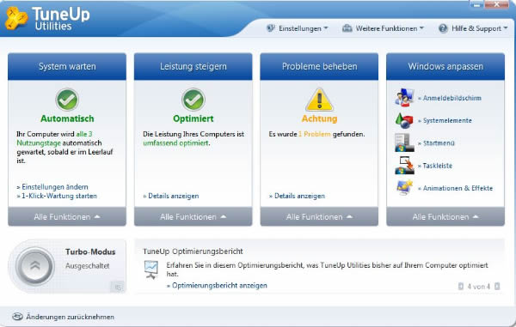Click the Turbo-Modus label
The width and height of the screenshot is (516, 327).
tap(90, 251)
